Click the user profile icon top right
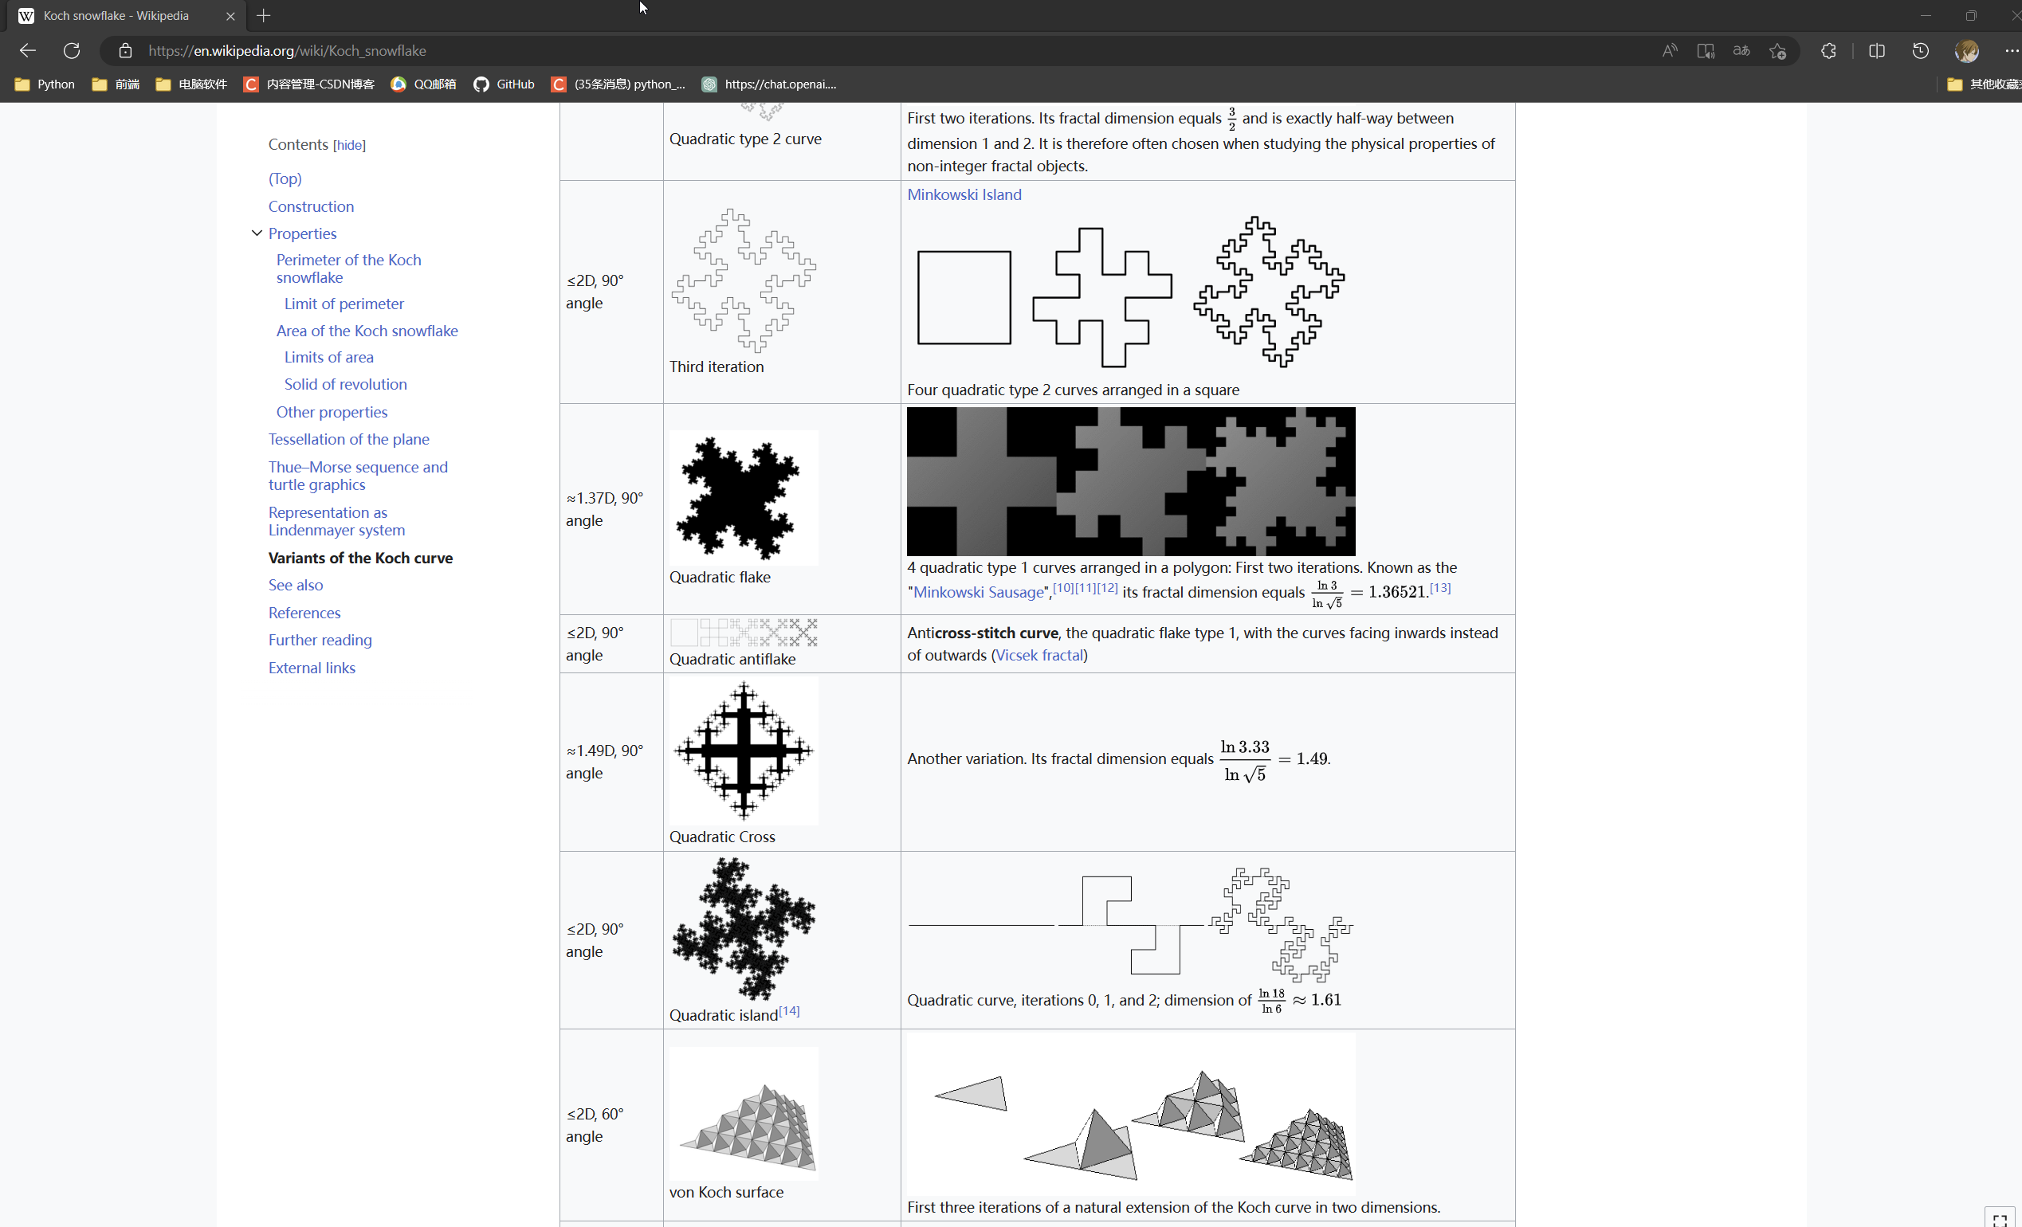This screenshot has height=1227, width=2022. 1967,50
